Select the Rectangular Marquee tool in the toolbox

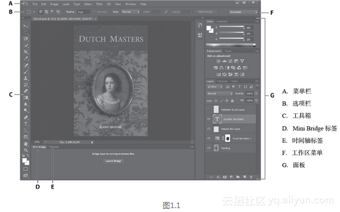point(26,33)
